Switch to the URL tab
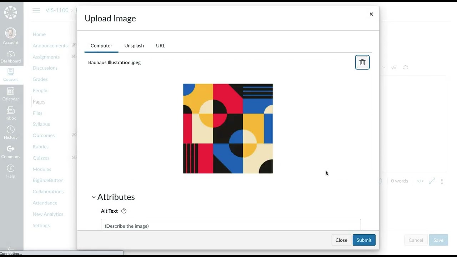 click(x=161, y=46)
